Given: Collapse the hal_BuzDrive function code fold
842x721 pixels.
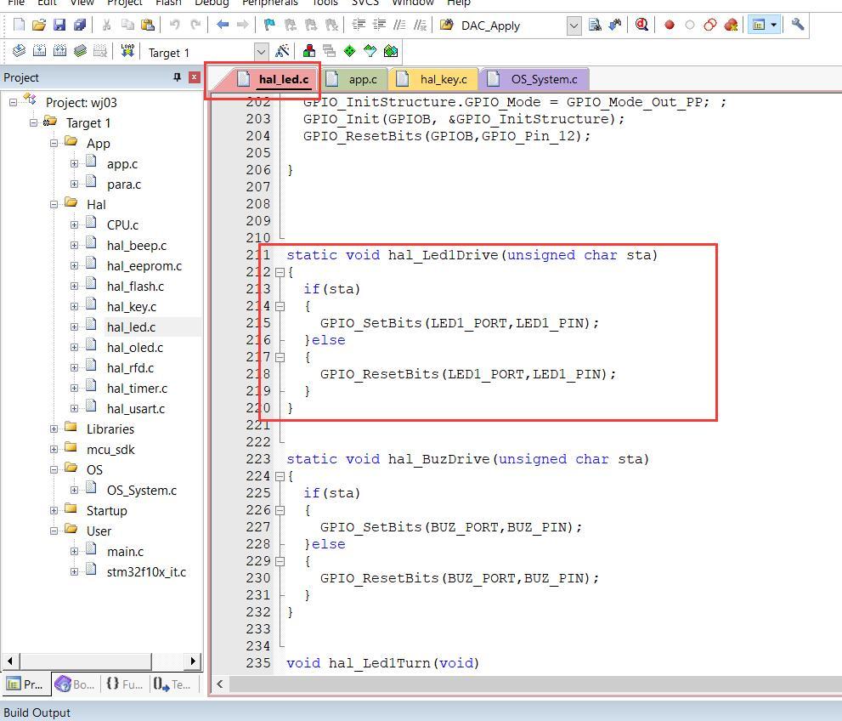Looking at the screenshot, I should 280,476.
